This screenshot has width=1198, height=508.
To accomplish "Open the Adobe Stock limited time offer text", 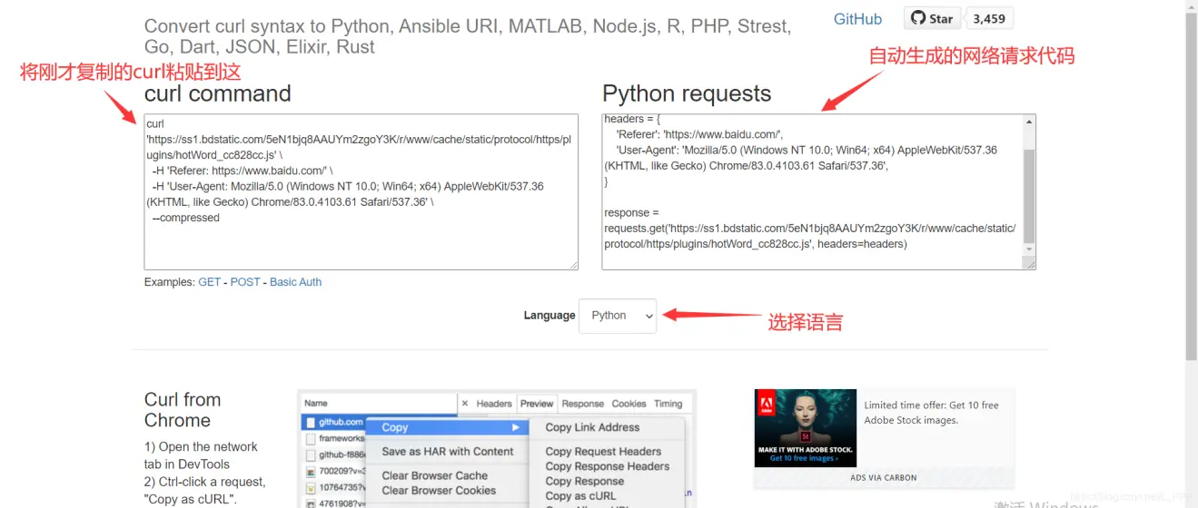I will point(931,413).
